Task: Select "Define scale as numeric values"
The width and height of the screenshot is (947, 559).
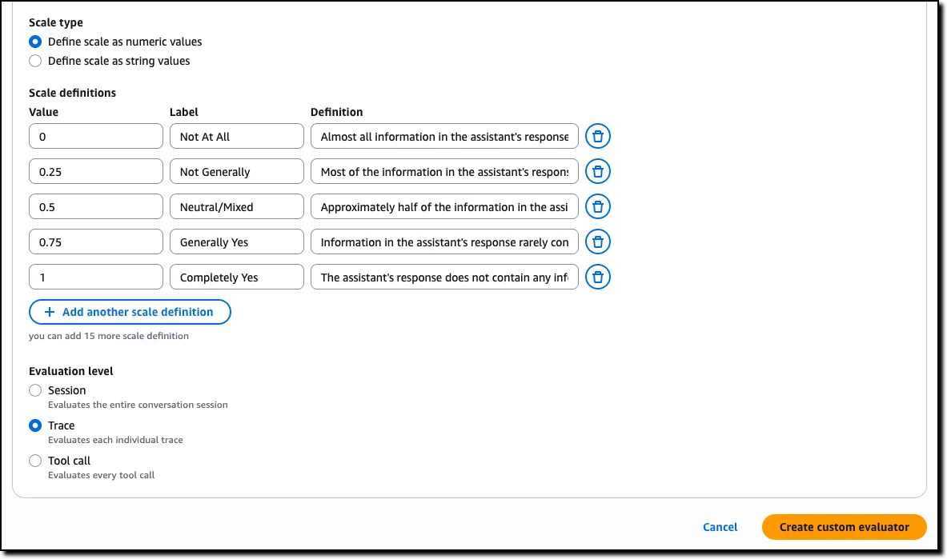Action: click(x=35, y=42)
